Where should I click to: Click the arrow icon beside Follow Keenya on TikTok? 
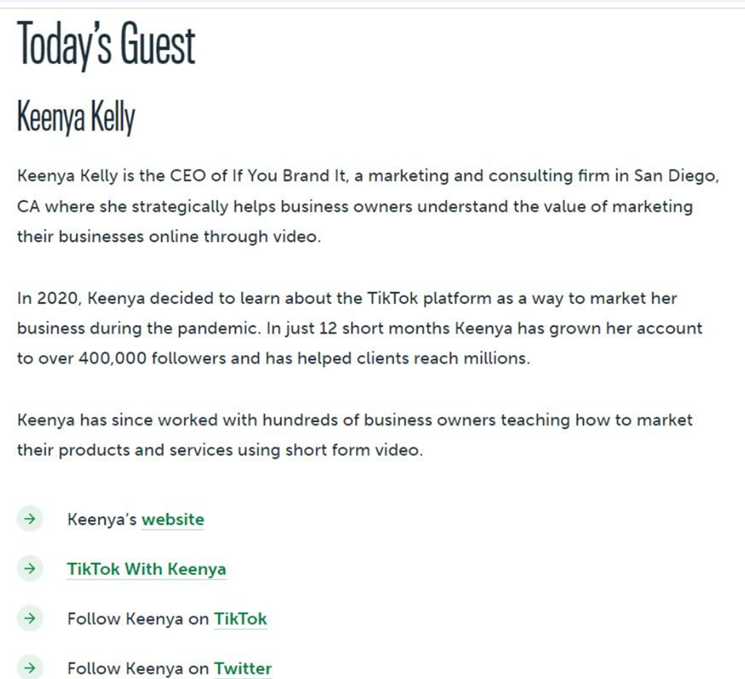30,618
